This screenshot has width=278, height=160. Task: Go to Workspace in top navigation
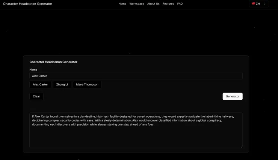(x=137, y=4)
